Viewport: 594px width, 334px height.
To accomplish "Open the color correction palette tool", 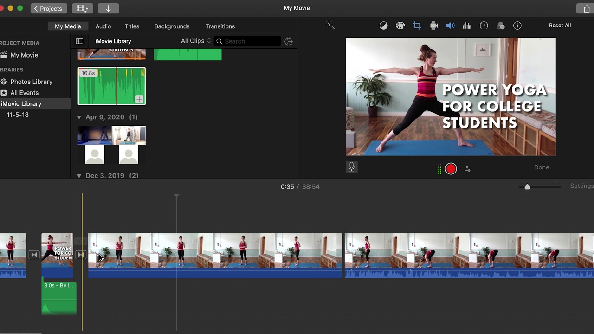I will pos(400,26).
